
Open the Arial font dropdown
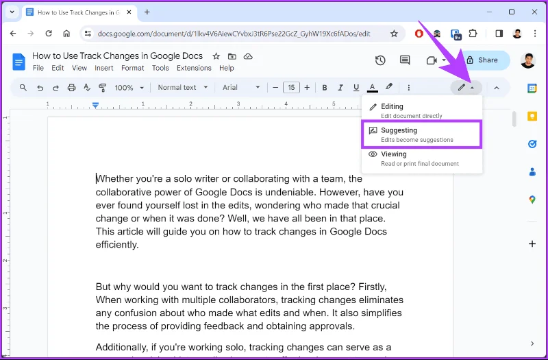241,88
